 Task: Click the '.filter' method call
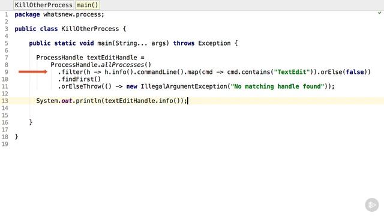coord(71,72)
